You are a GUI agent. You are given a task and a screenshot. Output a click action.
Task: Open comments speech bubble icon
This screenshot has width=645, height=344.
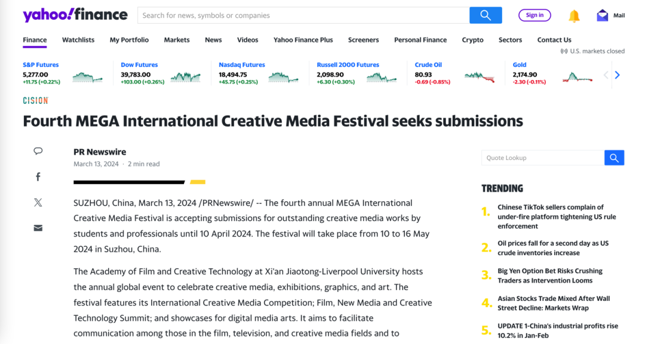pyautogui.click(x=38, y=151)
